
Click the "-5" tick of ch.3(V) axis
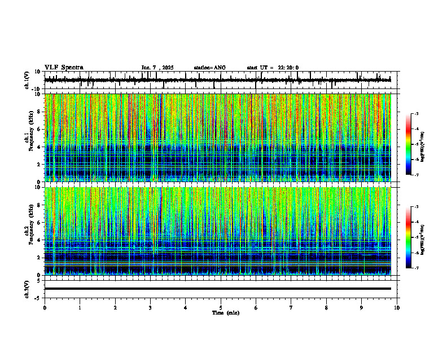37,298
